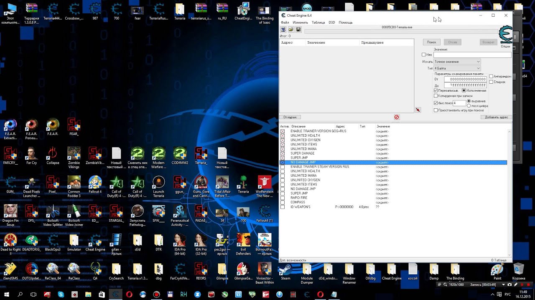Select the Корзина recycle bin icon

coord(519,271)
